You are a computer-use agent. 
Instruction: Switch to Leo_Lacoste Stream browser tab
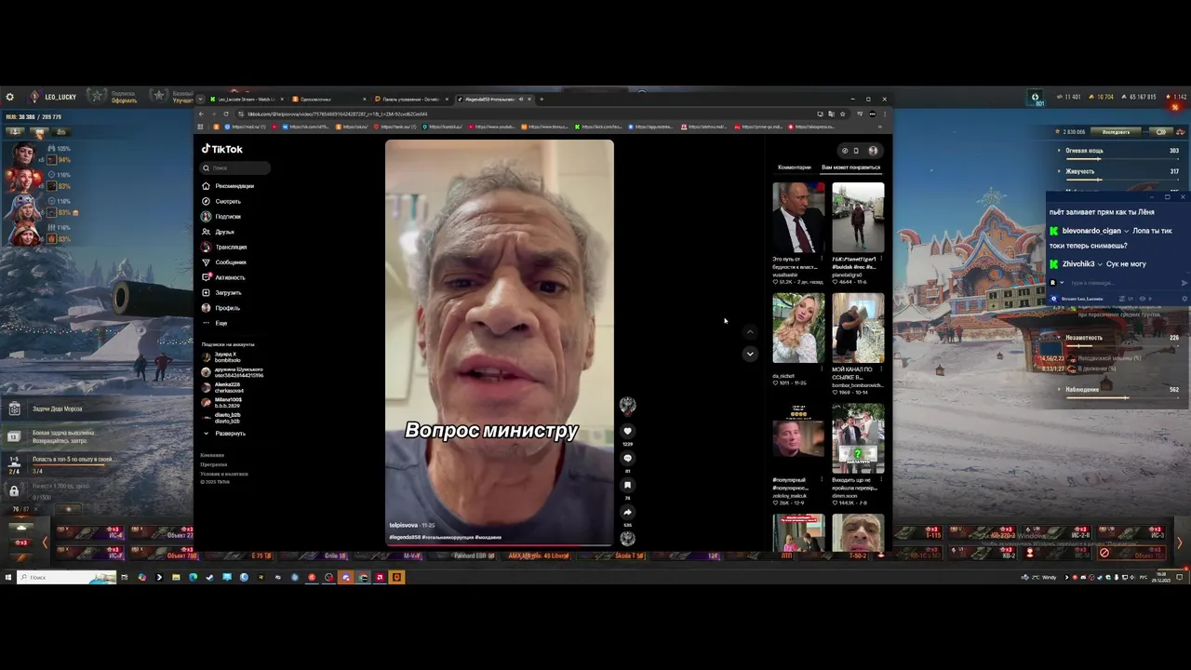pyautogui.click(x=246, y=99)
